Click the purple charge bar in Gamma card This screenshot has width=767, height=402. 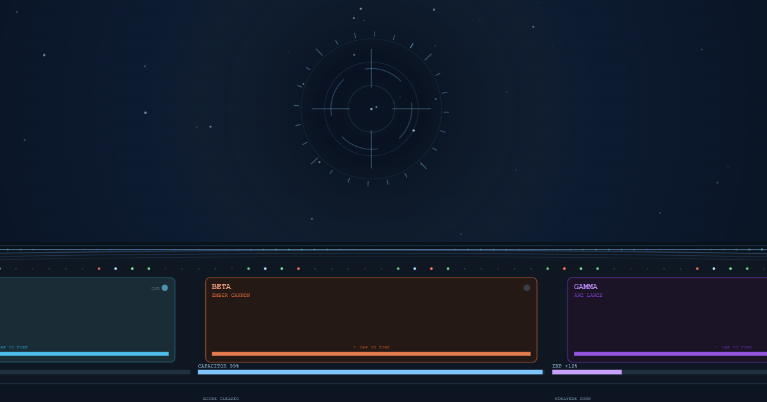point(670,354)
